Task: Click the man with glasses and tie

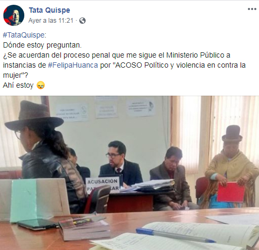Action: pyautogui.click(x=121, y=163)
